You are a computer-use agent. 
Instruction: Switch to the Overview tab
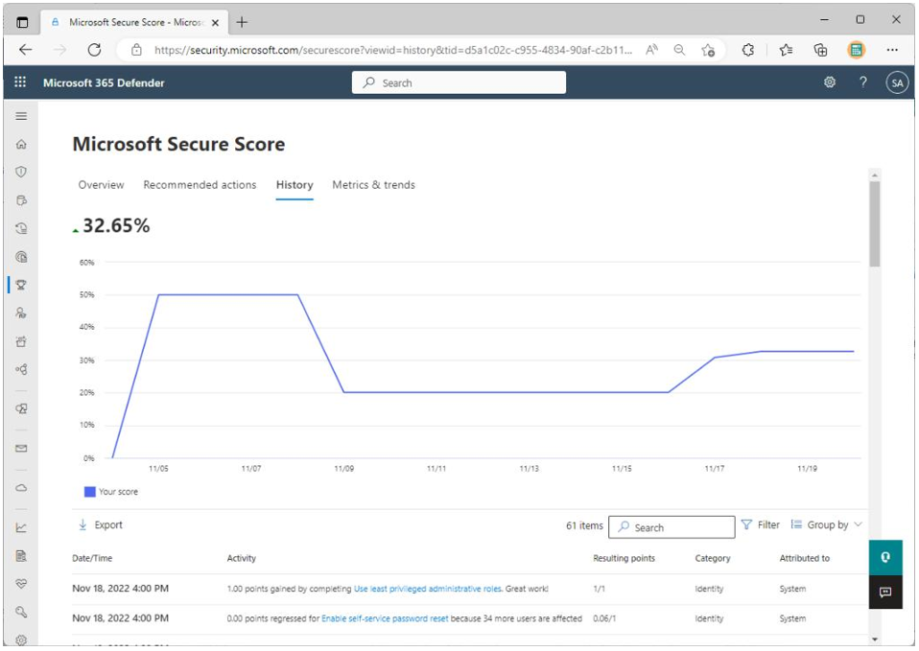coord(101,185)
